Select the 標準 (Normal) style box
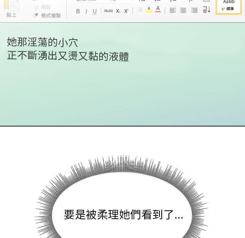Viewport: 245px width, 238px height. tap(229, 6)
